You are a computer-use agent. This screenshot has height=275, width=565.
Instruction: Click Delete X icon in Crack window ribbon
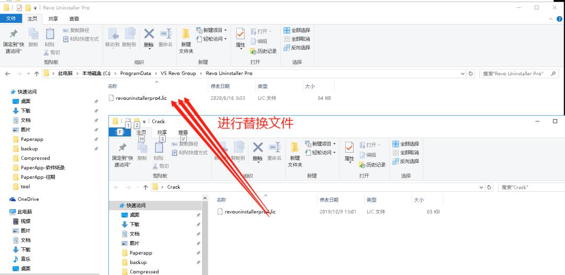point(257,148)
